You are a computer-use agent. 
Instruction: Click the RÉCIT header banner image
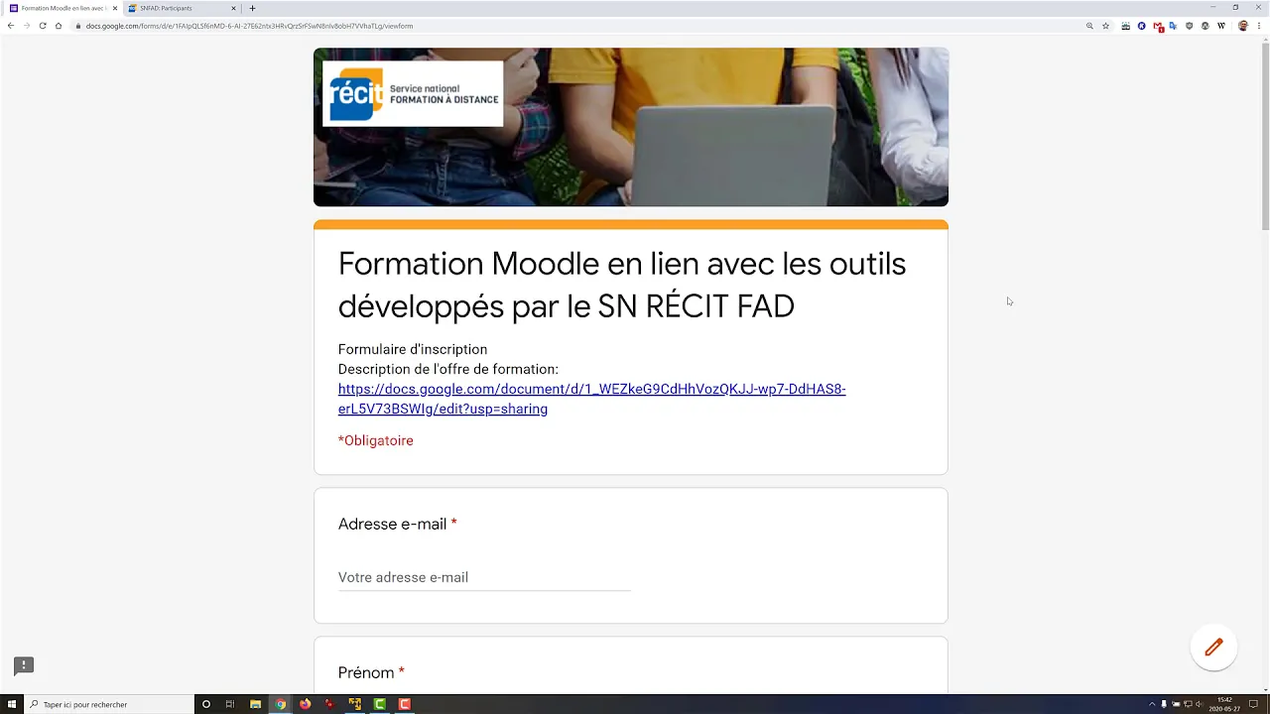coord(631,127)
